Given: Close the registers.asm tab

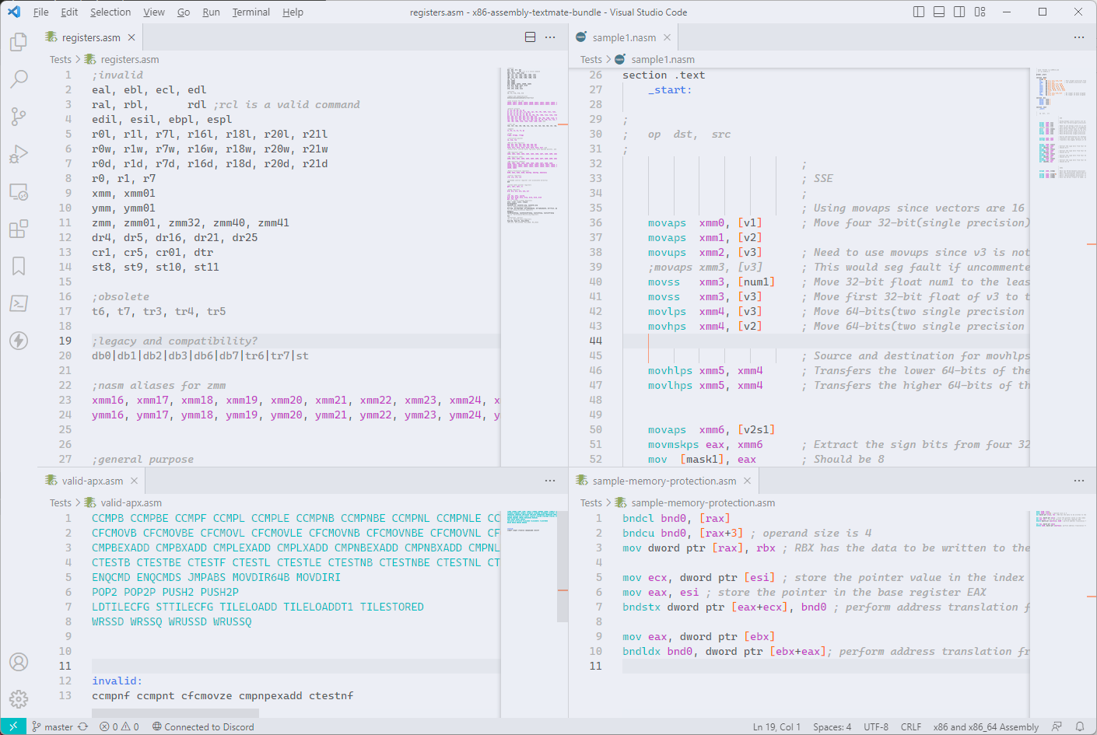Looking at the screenshot, I should [131, 37].
